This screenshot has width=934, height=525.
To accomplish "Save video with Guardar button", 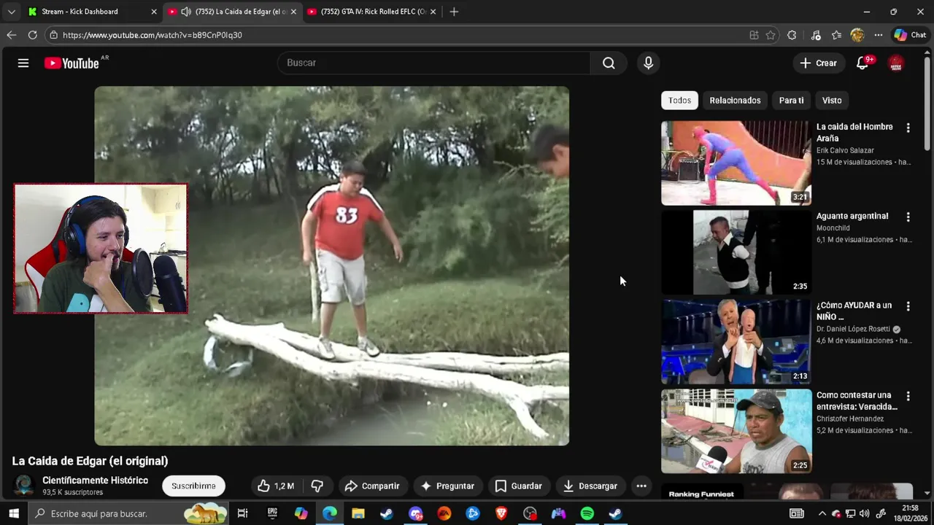I will pyautogui.click(x=518, y=486).
